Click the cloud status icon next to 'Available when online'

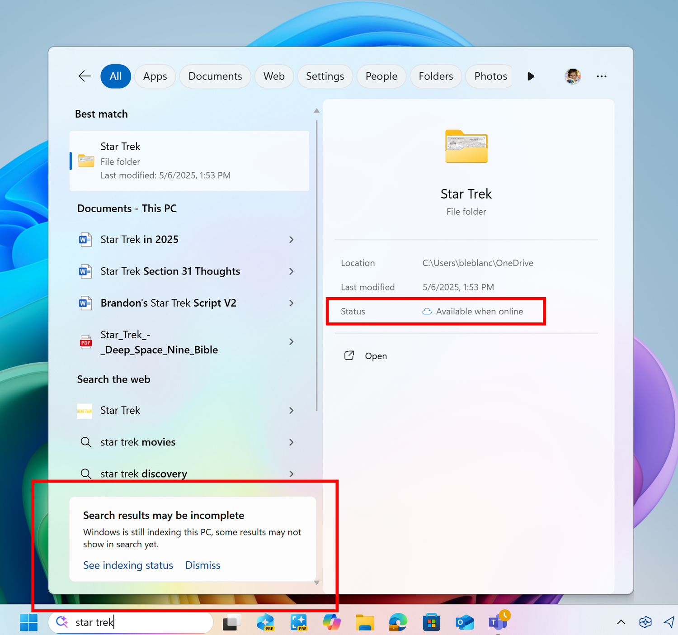click(x=427, y=311)
